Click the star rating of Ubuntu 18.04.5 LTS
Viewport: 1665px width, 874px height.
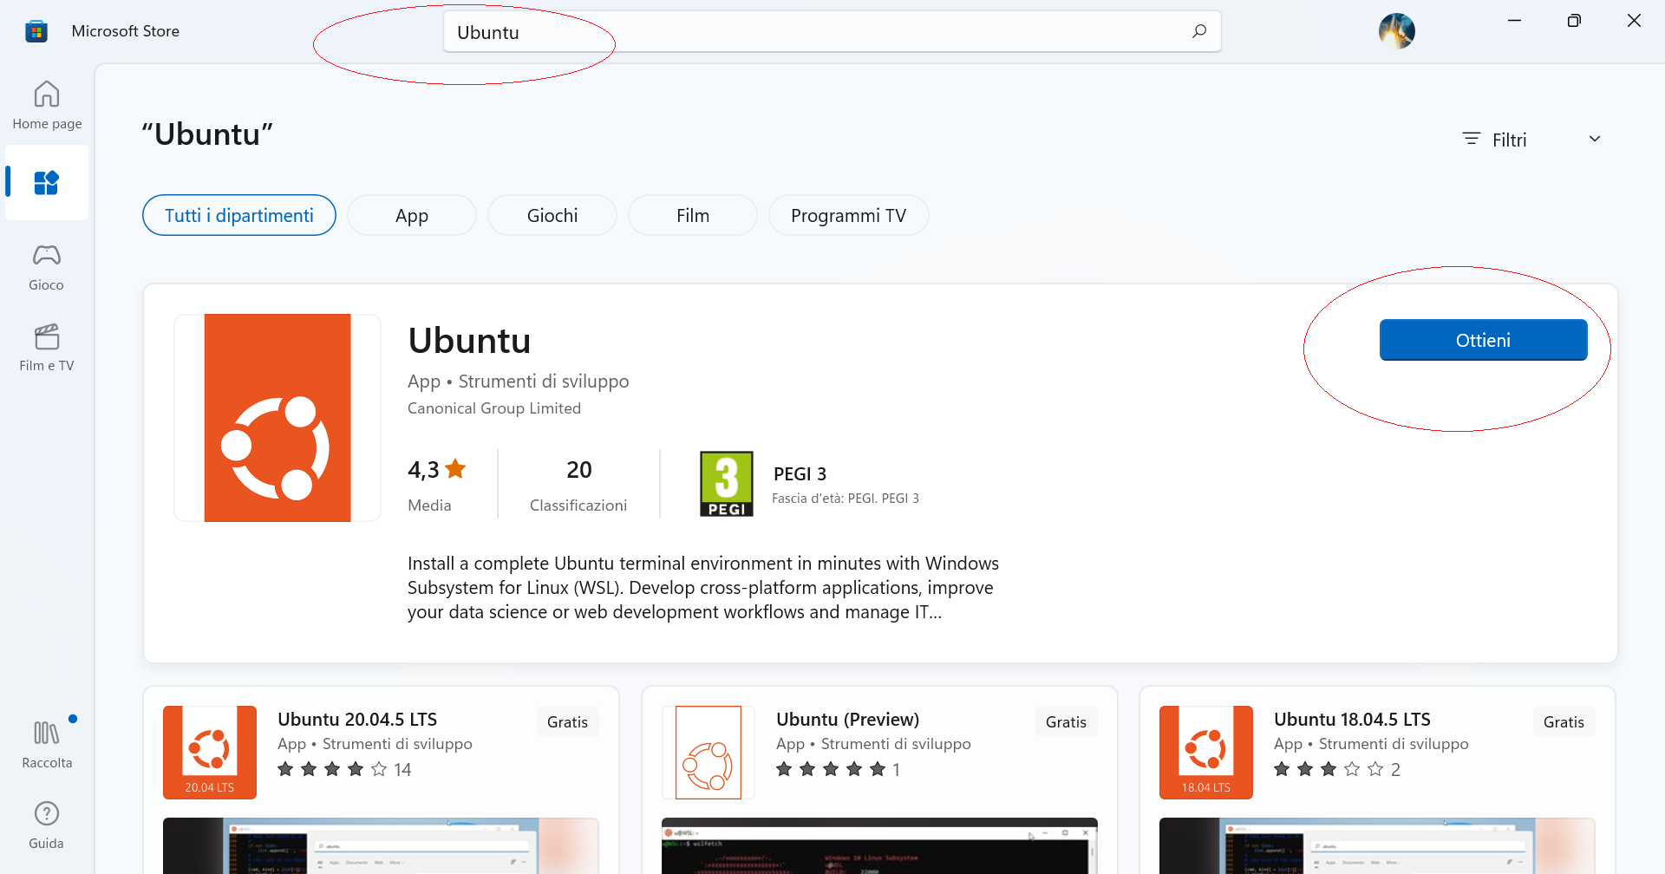1337,769
